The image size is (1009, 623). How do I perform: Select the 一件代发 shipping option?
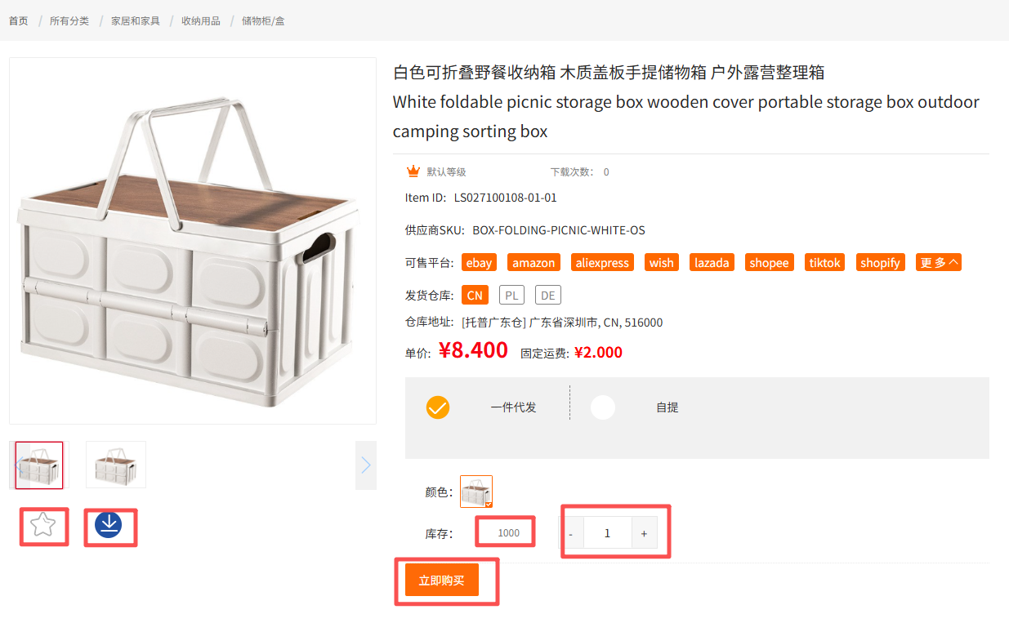pyautogui.click(x=438, y=407)
